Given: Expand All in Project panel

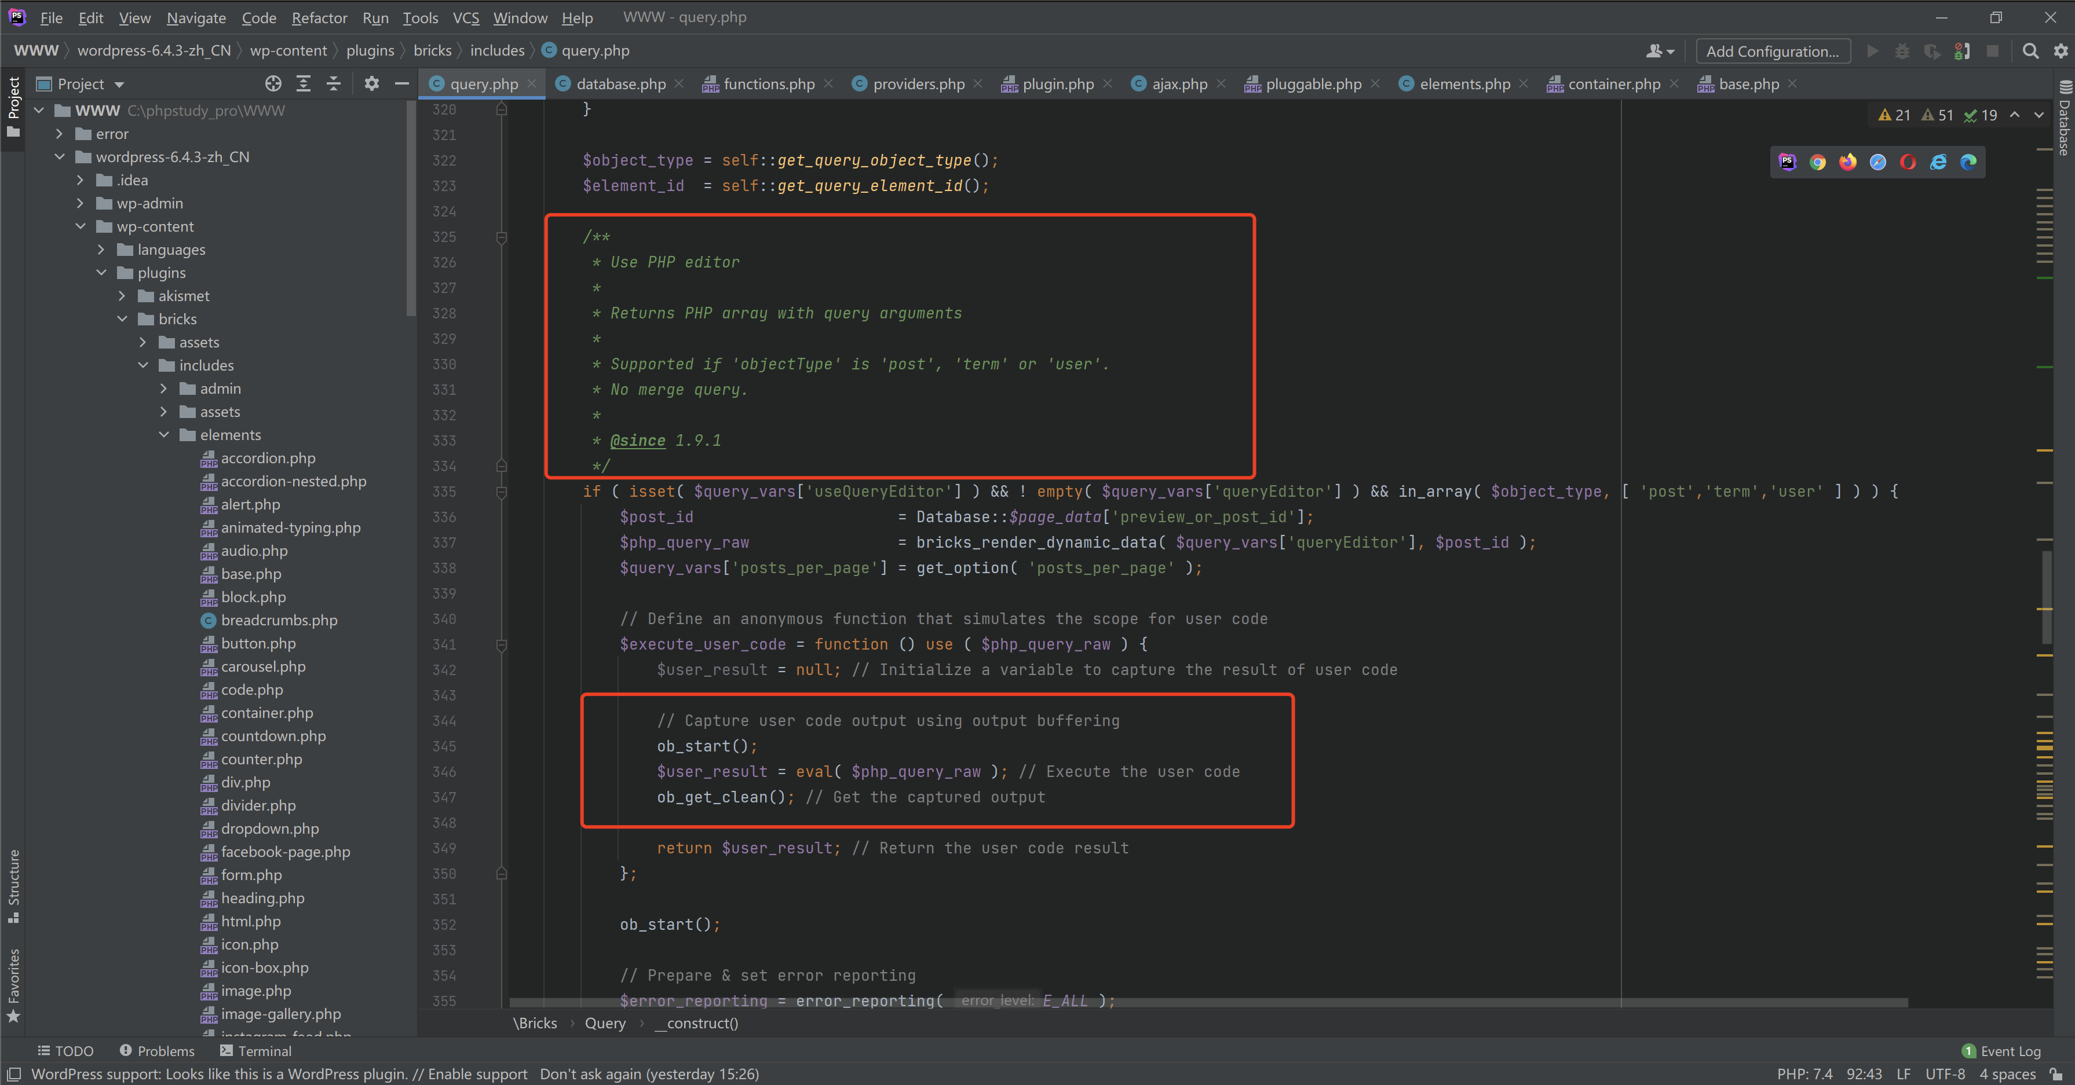Looking at the screenshot, I should (x=303, y=84).
